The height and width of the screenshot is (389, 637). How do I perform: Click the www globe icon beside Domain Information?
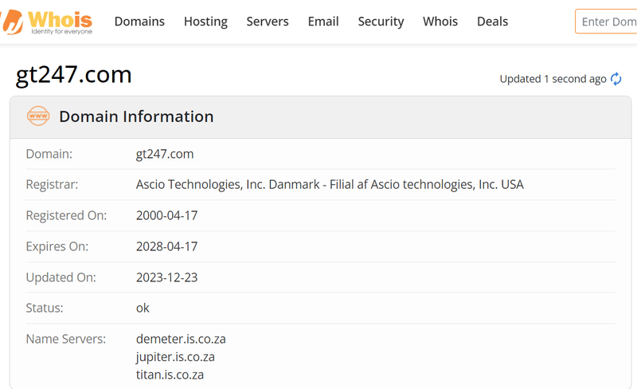point(38,116)
